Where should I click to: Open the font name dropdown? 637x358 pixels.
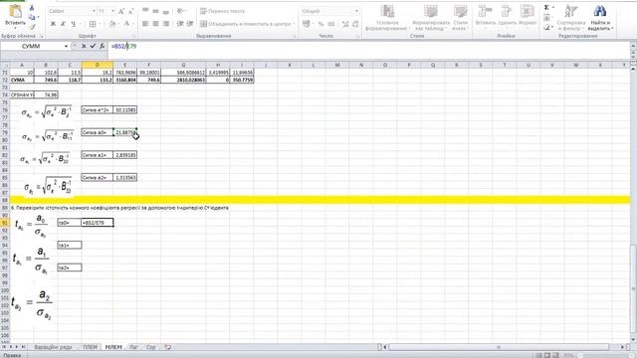94,11
